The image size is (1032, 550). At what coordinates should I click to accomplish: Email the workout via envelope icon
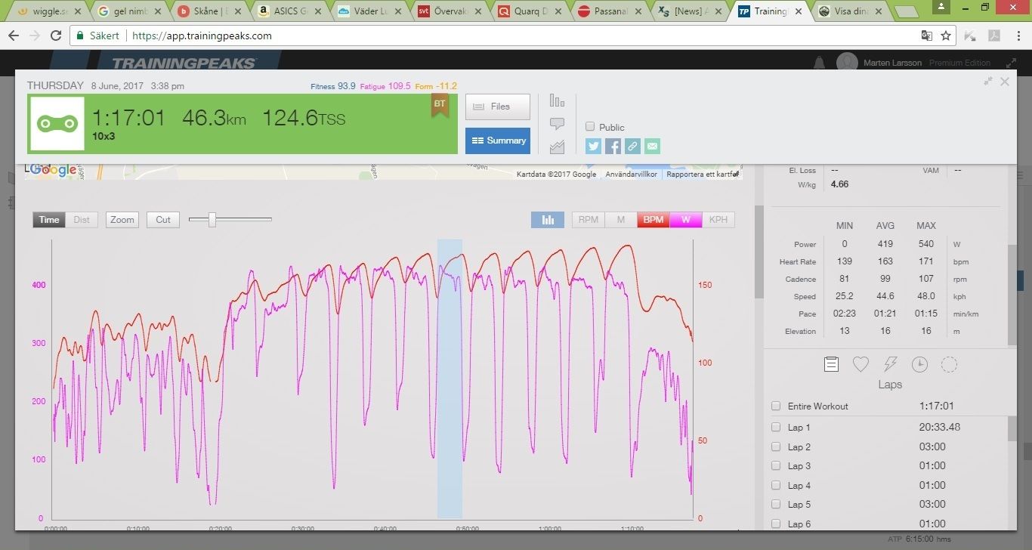tap(653, 147)
